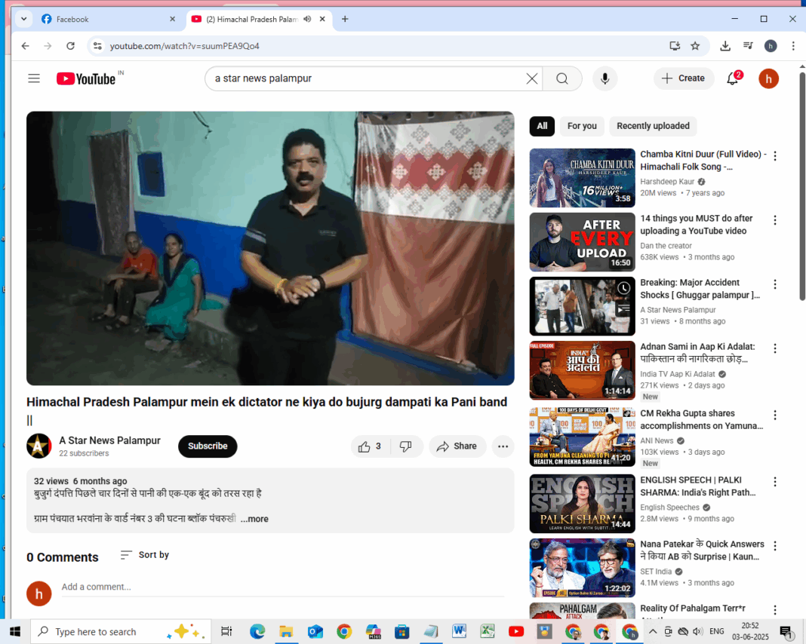The image size is (806, 644).
Task: Select the 'Recently uploaded' filter chip
Action: tap(653, 126)
